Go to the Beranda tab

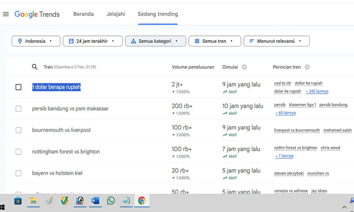[83, 14]
